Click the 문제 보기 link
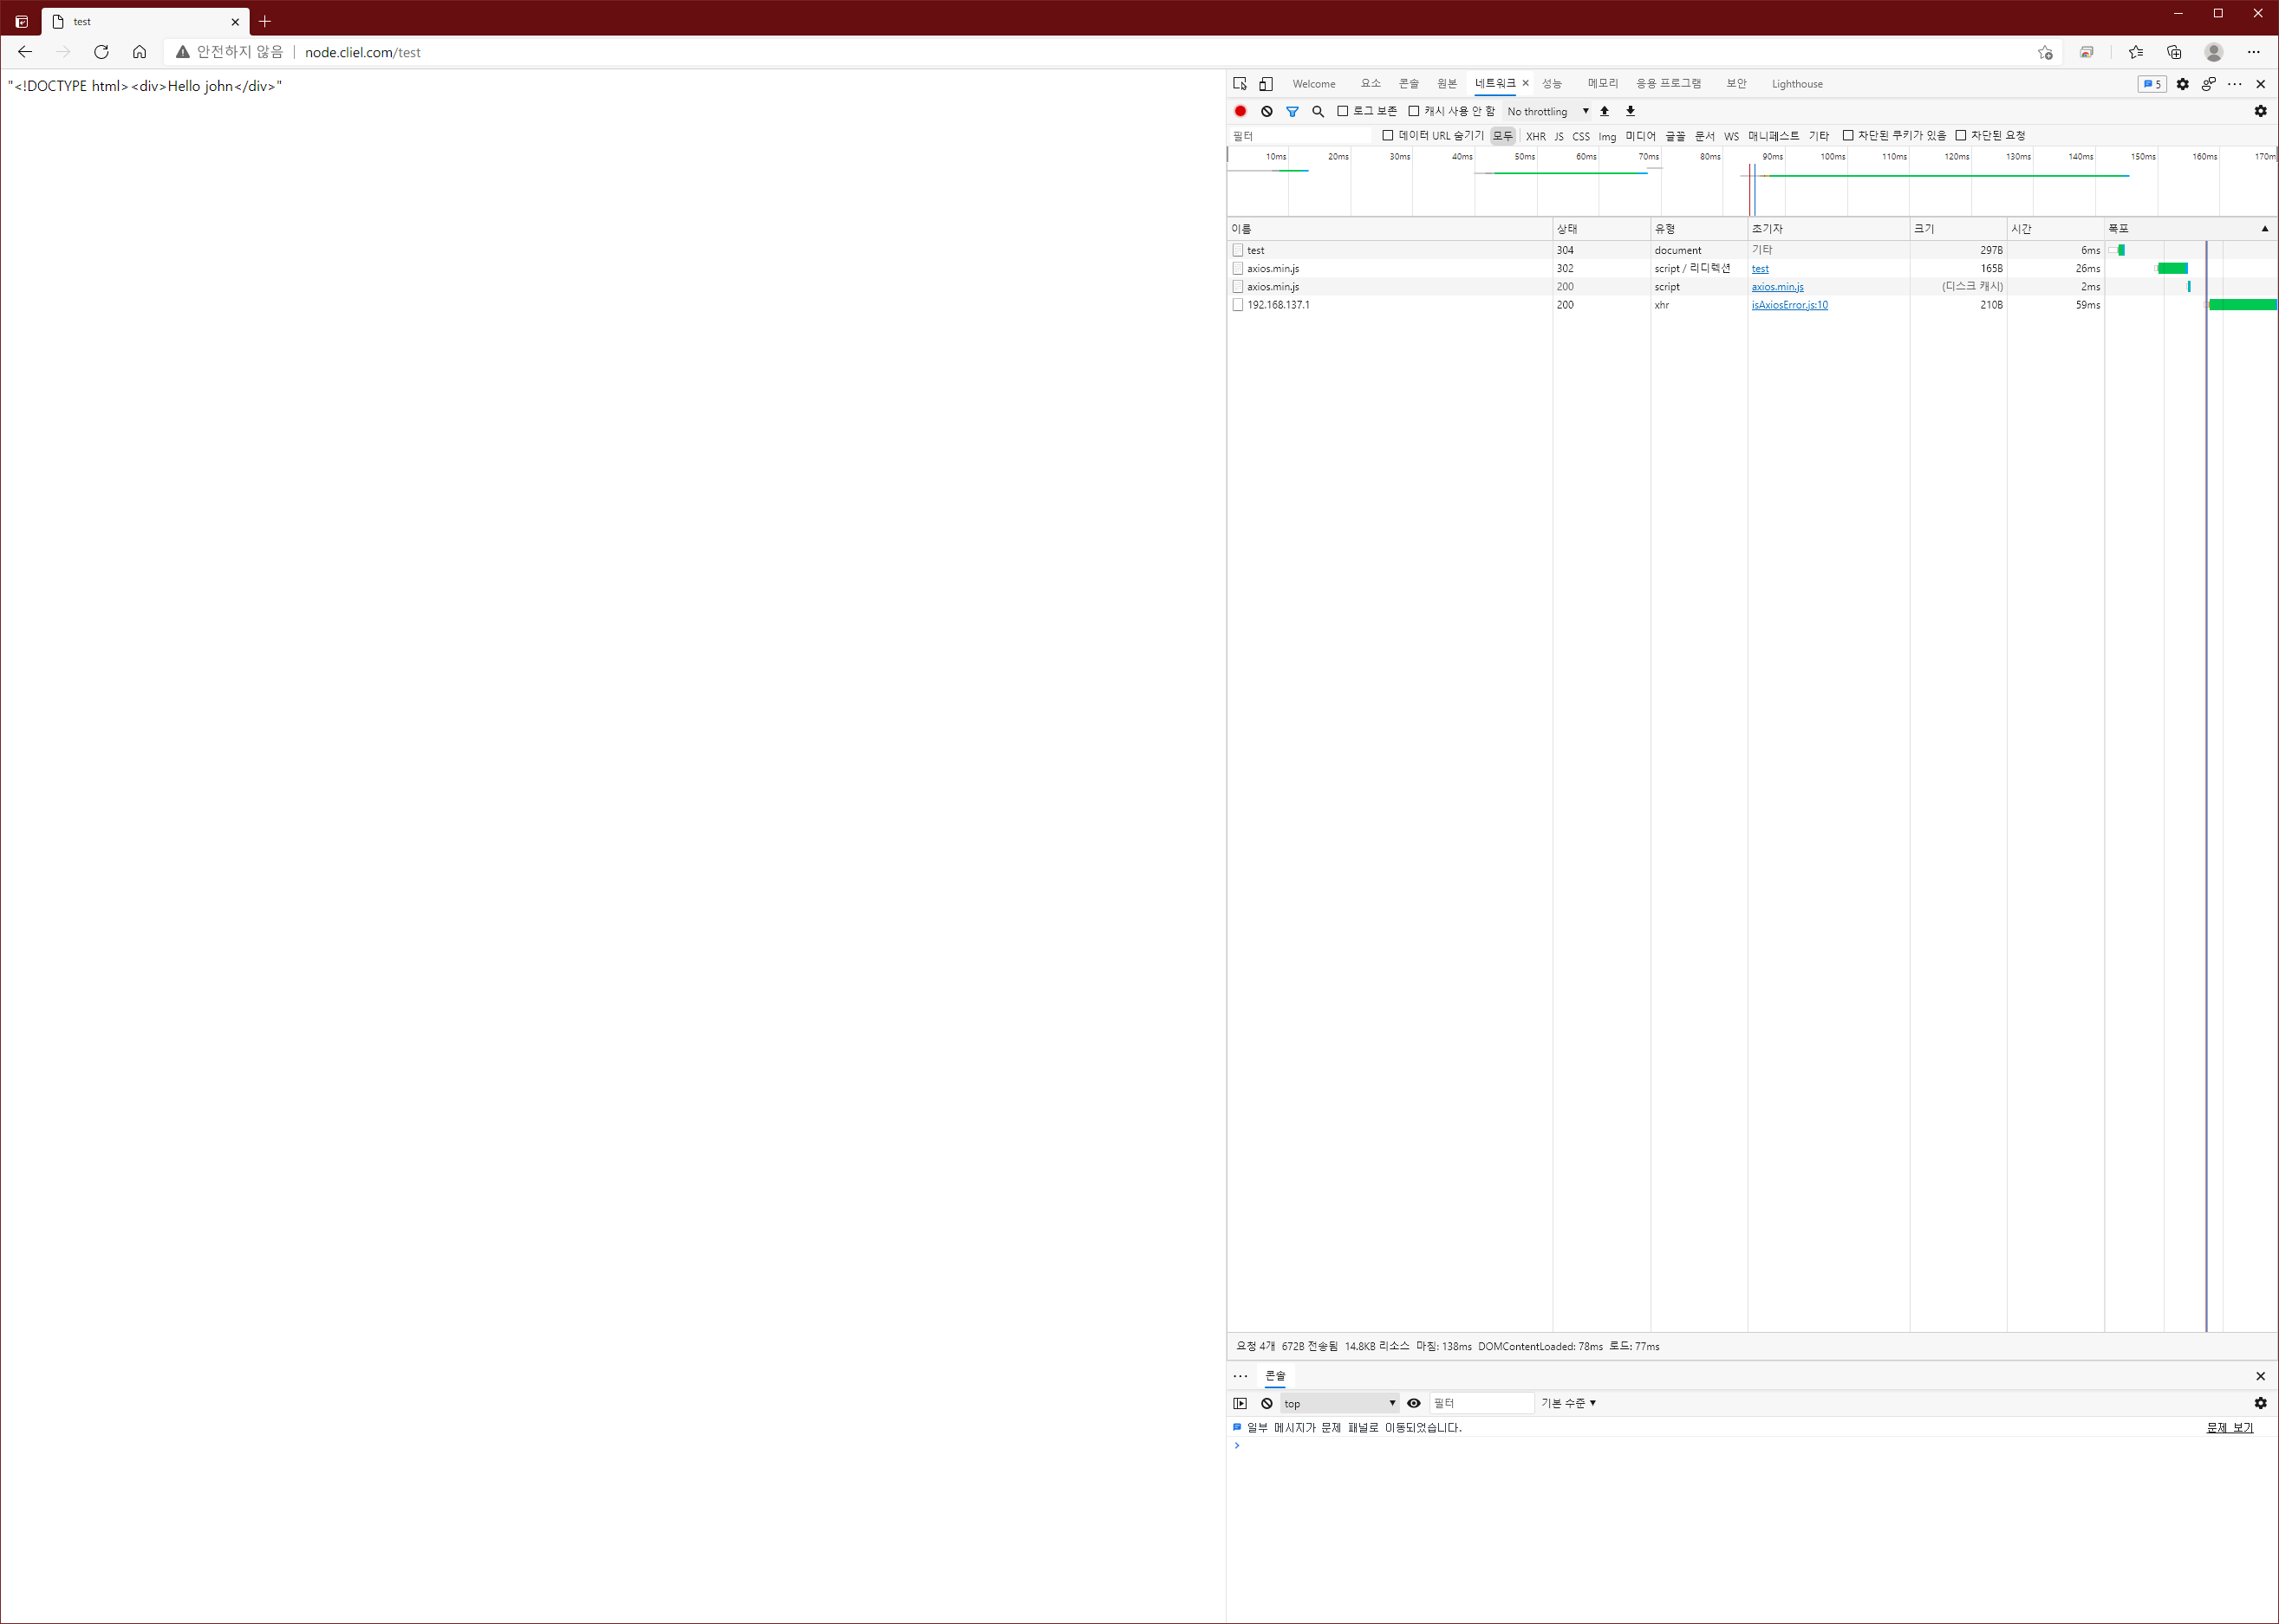Image resolution: width=2279 pixels, height=1624 pixels. coord(2229,1427)
